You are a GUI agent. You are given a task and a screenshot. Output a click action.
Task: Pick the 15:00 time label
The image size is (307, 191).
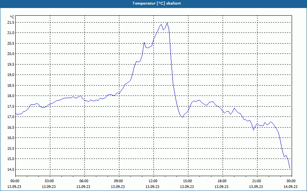(188, 181)
